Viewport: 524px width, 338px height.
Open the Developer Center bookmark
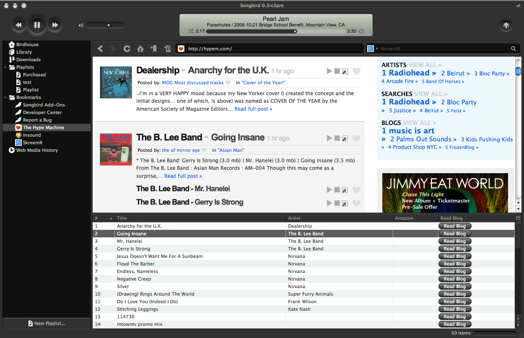(x=42, y=112)
